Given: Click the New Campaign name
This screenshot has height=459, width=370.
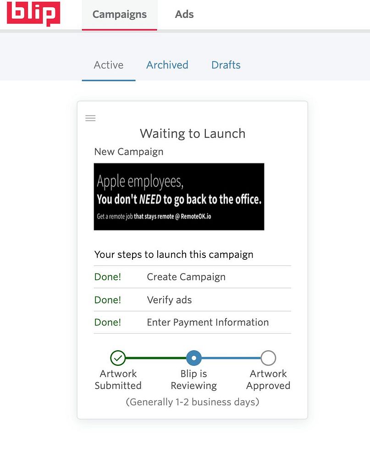Looking at the screenshot, I should tap(129, 151).
